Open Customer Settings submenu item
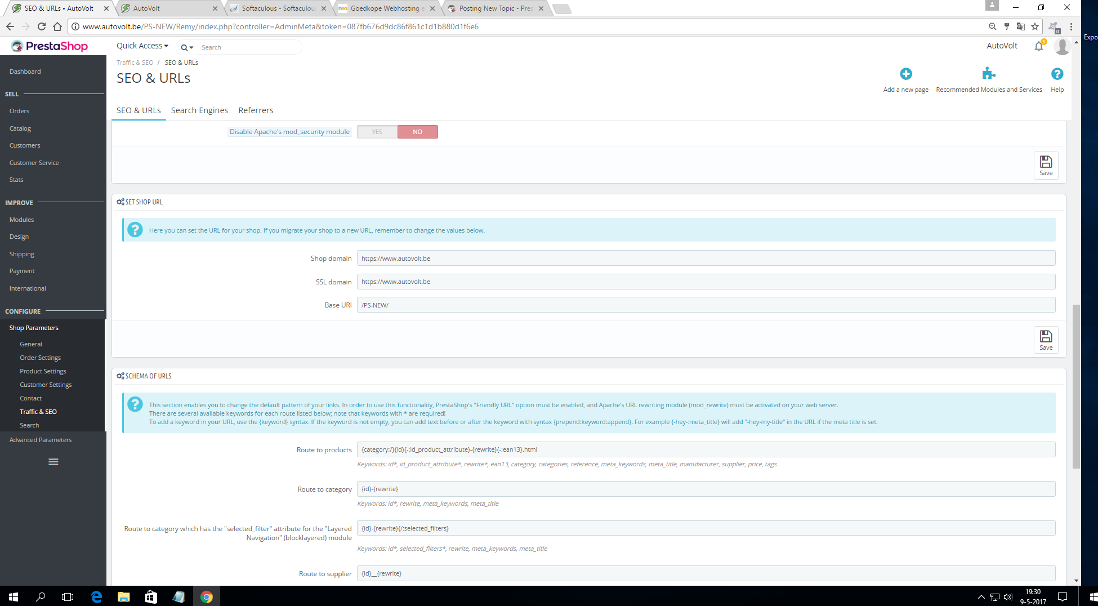Image resolution: width=1098 pixels, height=606 pixels. (x=46, y=385)
